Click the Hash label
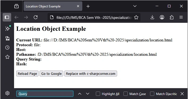This screenshot has height=99, width=188. tap(22, 64)
